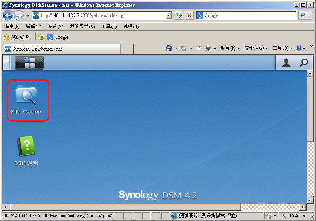
Task: Open the File Station desktop icon
Action: [26, 100]
